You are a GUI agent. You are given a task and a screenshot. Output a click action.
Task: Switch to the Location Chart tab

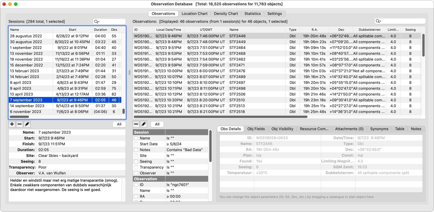click(194, 14)
